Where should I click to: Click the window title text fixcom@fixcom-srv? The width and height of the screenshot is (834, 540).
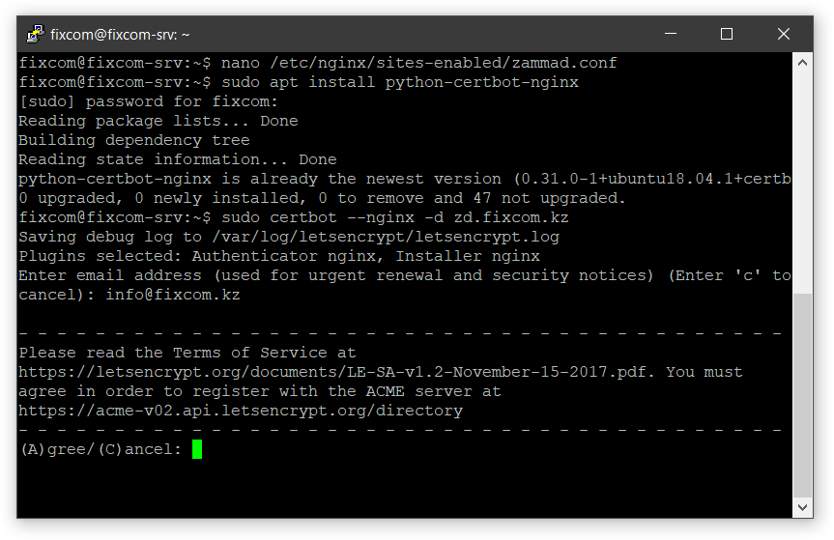pos(120,35)
